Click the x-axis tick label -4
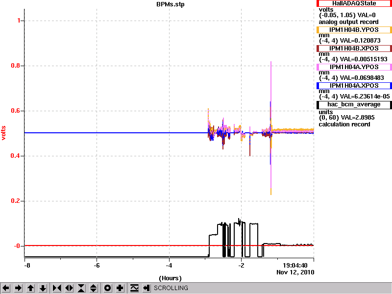This screenshot has height=294, width=392. pyautogui.click(x=169, y=265)
